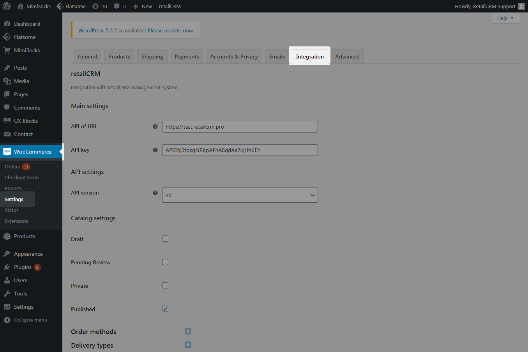Open Media library icon

(x=7, y=81)
